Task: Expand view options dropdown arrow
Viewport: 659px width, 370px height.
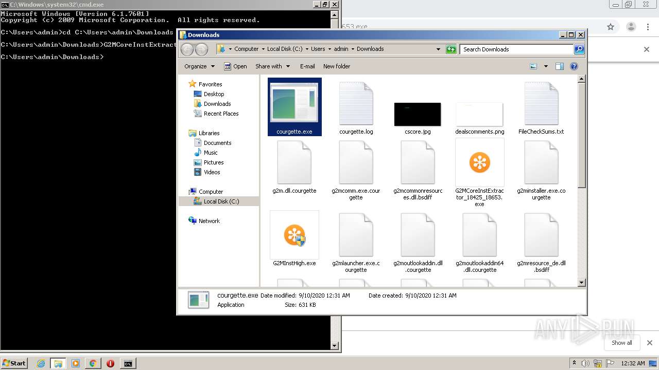Action: pos(546,66)
